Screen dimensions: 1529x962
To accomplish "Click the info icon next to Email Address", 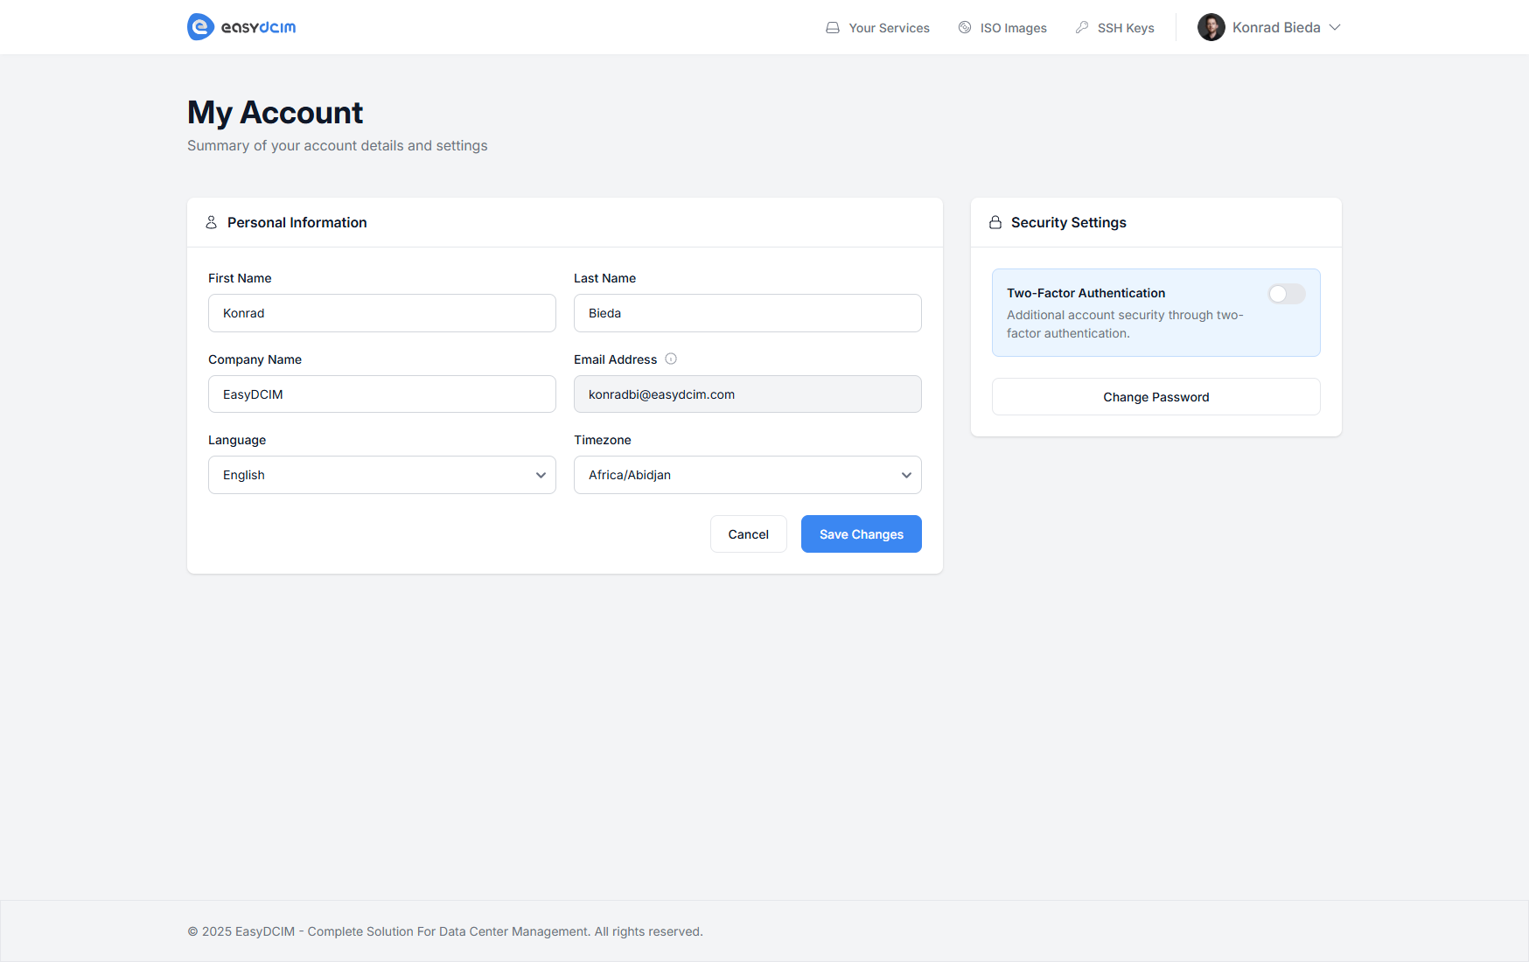I will point(670,359).
